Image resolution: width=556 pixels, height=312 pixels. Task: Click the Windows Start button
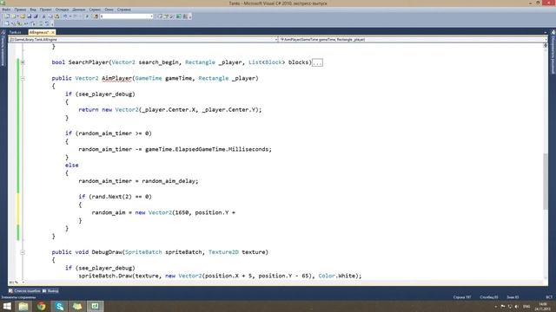[7, 306]
